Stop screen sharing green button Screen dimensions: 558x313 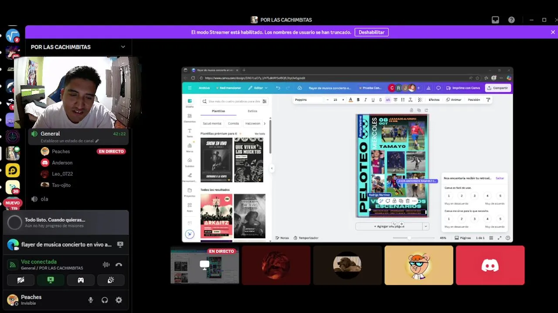click(51, 280)
